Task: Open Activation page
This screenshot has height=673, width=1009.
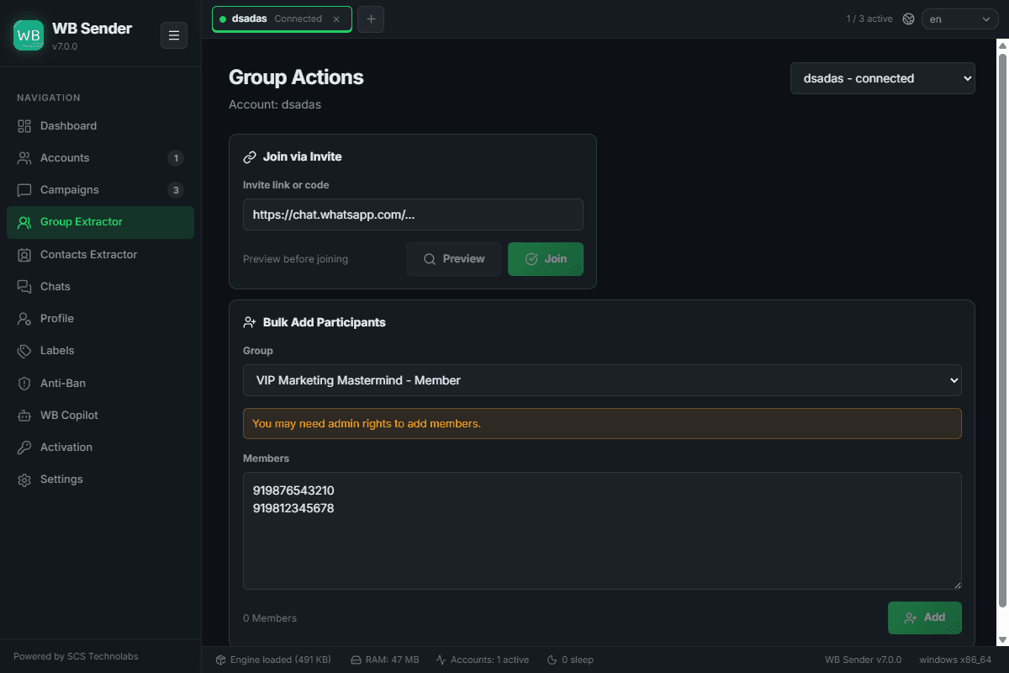Action: [100, 448]
